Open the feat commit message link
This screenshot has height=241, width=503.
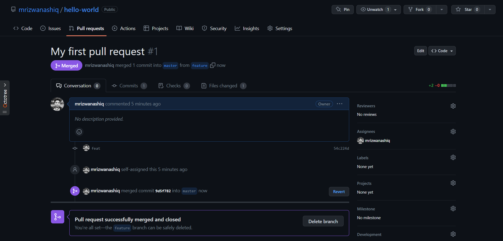tap(96, 148)
